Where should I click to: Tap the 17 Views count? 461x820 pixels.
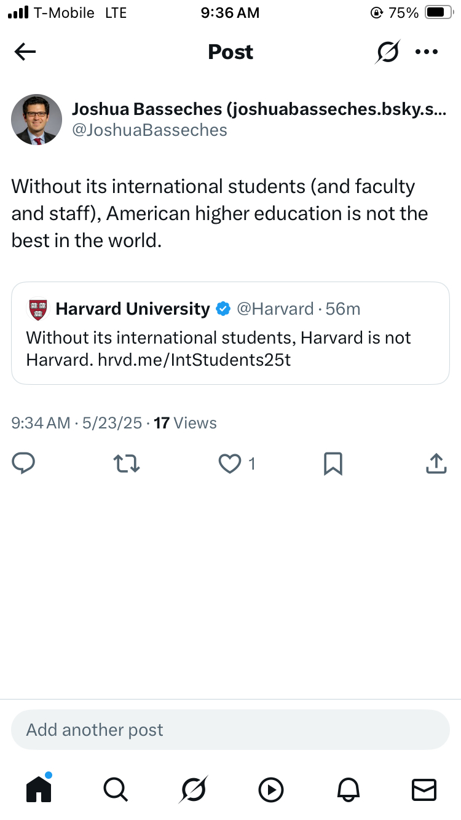coord(184,423)
